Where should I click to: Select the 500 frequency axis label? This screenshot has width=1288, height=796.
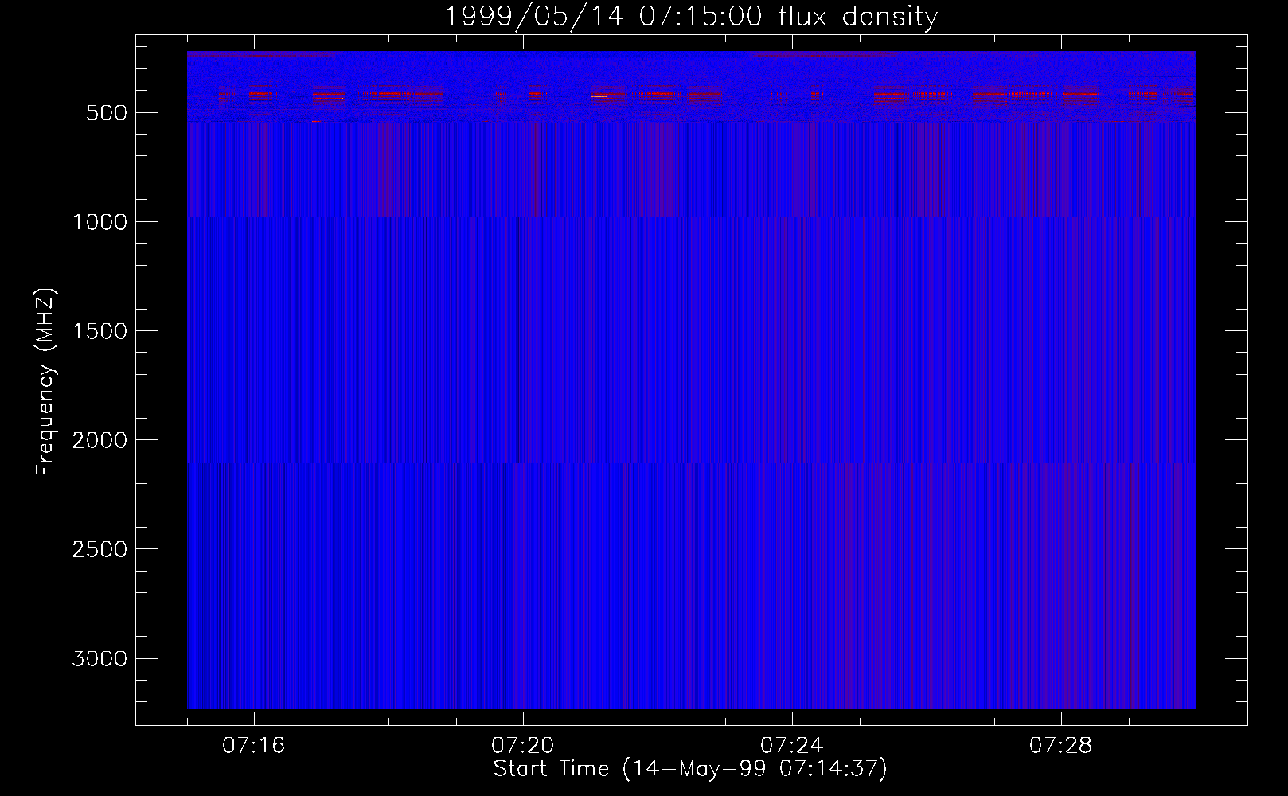107,113
